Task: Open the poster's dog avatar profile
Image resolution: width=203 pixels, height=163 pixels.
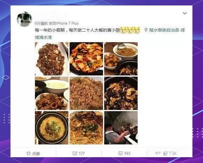Action: click(24, 19)
